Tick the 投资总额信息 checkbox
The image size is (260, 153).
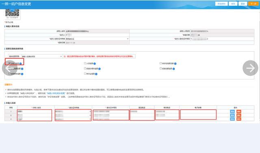(x=161, y=68)
